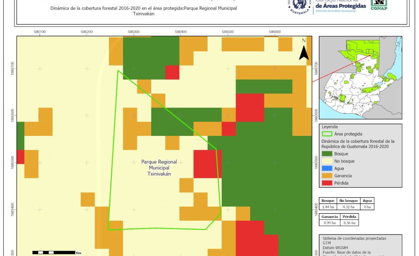419x256 pixels.
Task: Select the orange Ganancia legend swatch
Action: (x=326, y=176)
